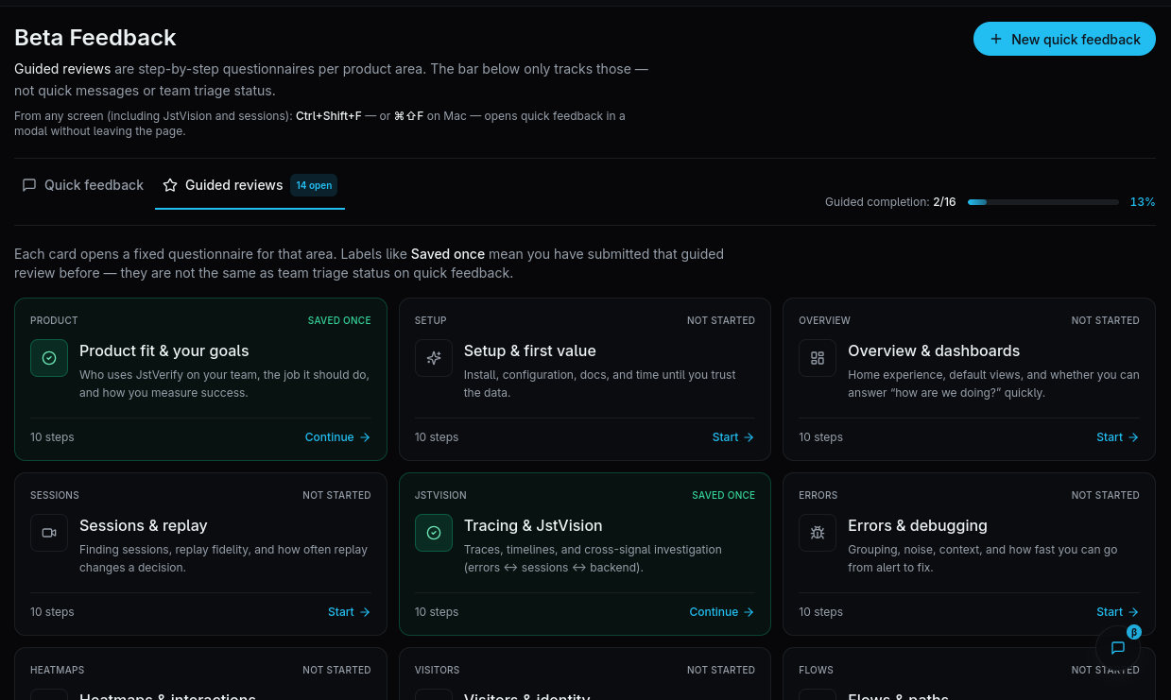Click the 13% completion value

point(1143,202)
